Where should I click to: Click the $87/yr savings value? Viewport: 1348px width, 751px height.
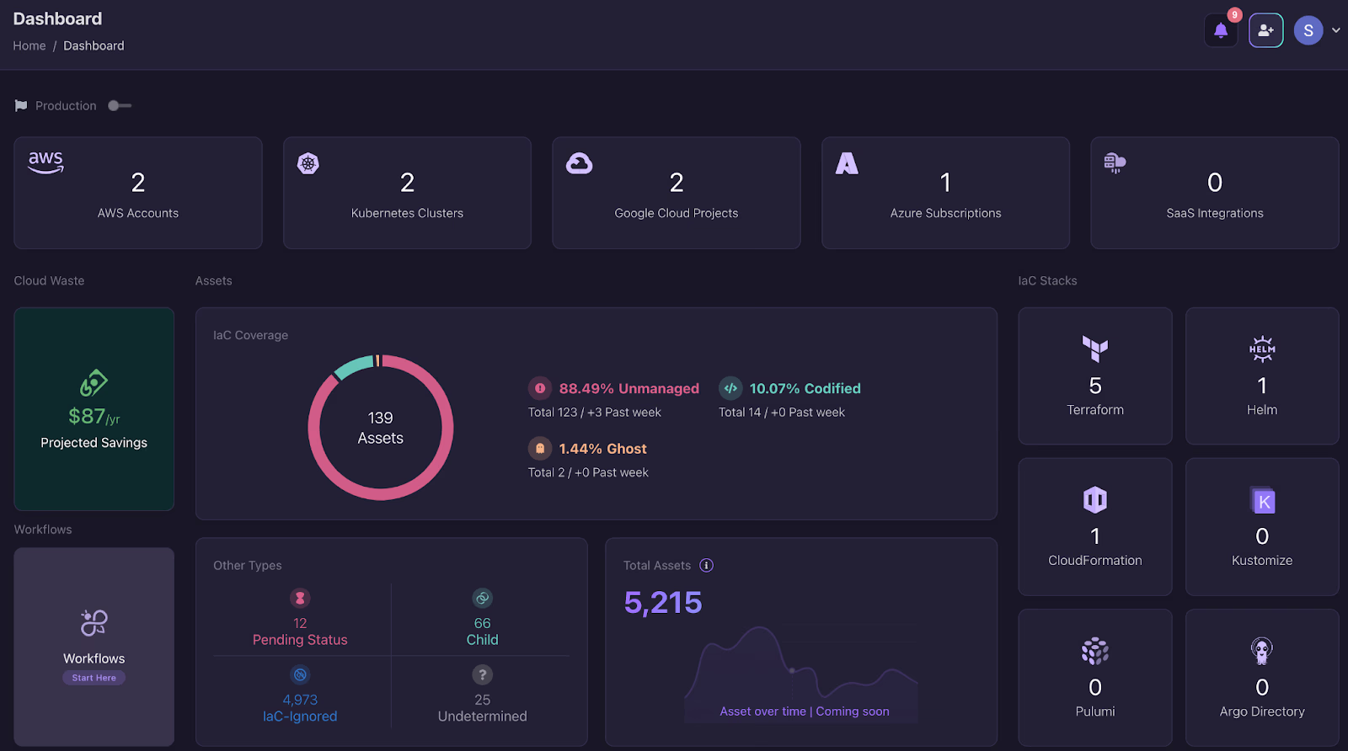[x=94, y=416]
